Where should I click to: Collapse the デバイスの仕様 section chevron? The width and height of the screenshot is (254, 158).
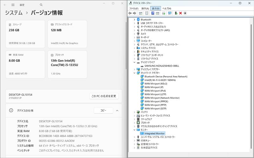[117, 111]
